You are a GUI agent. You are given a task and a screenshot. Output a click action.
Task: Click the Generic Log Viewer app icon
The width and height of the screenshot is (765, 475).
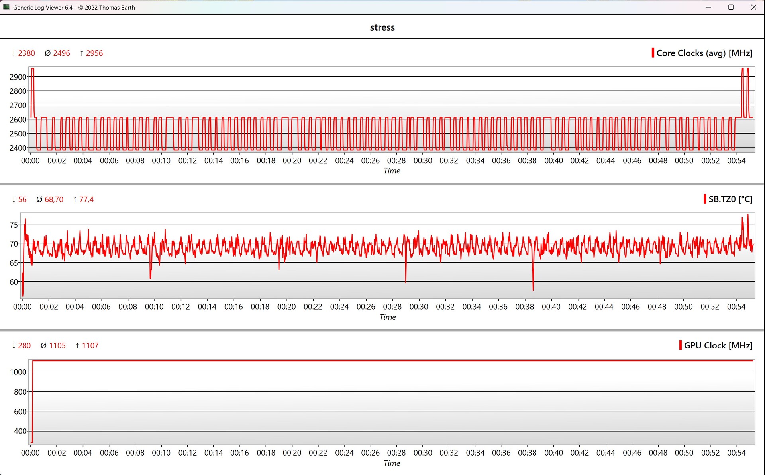(6, 7)
